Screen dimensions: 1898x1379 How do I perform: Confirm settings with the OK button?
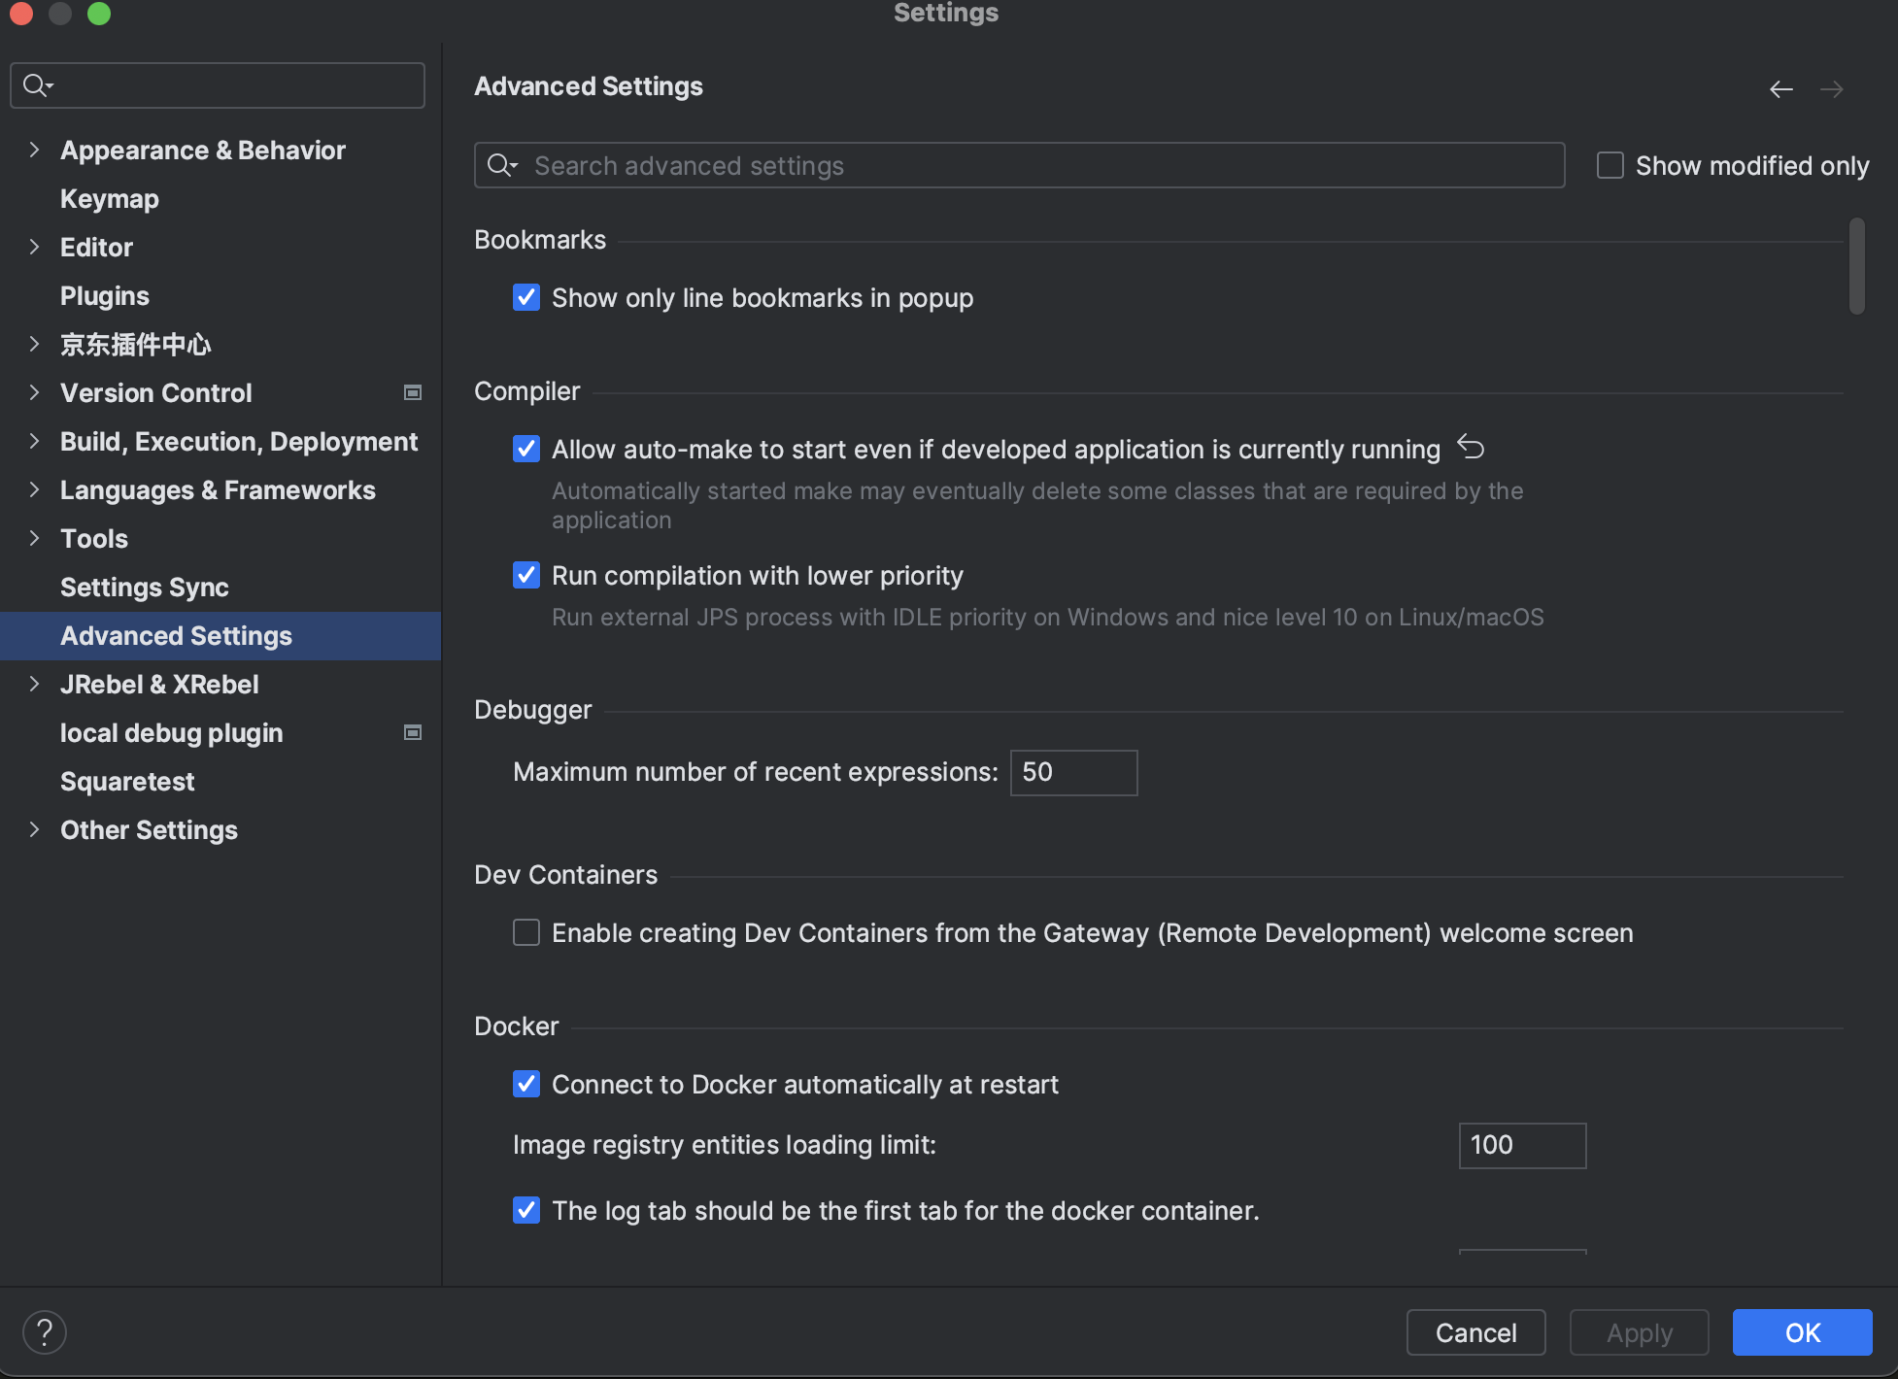click(x=1802, y=1332)
